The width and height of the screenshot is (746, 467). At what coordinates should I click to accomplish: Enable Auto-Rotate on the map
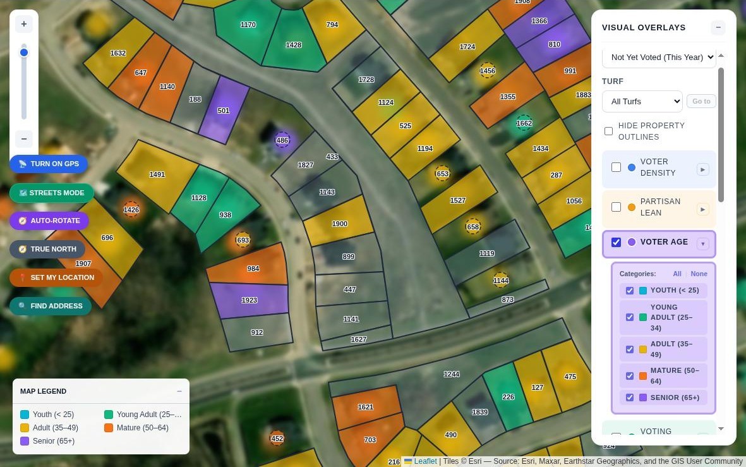(x=49, y=221)
